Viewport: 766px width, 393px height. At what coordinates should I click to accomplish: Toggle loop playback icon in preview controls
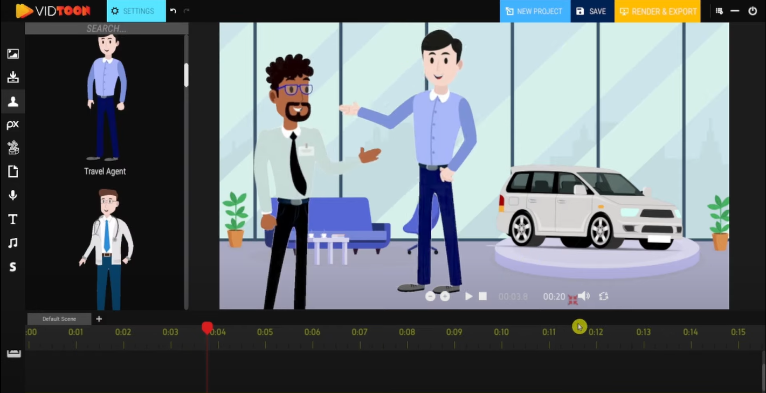pos(604,297)
